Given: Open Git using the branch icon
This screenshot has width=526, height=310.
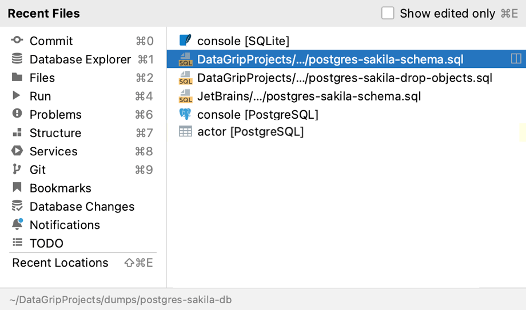Looking at the screenshot, I should (x=17, y=169).
